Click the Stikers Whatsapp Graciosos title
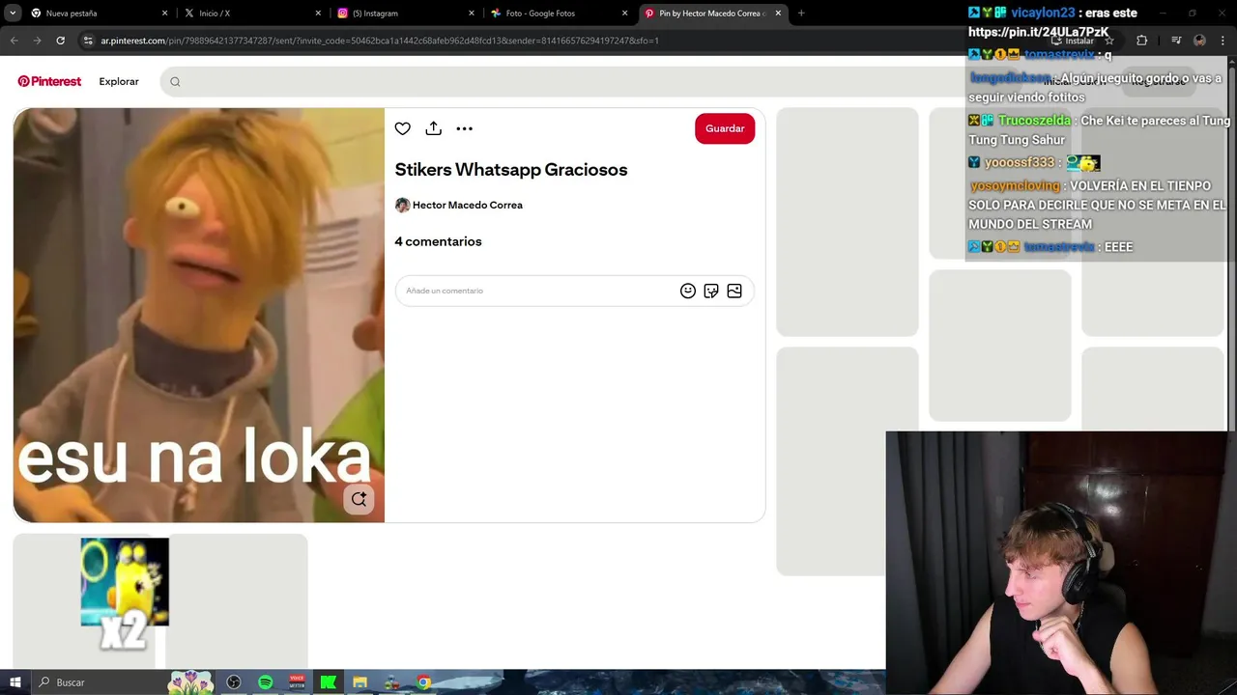This screenshot has width=1237, height=695. [x=511, y=169]
